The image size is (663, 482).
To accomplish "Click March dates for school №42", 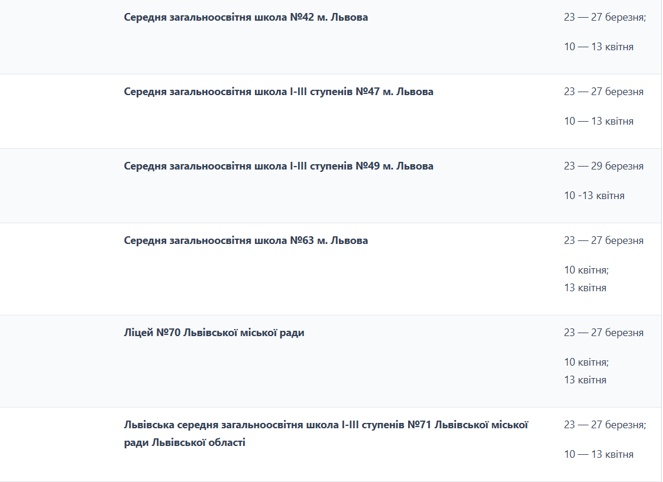I will [x=604, y=17].
